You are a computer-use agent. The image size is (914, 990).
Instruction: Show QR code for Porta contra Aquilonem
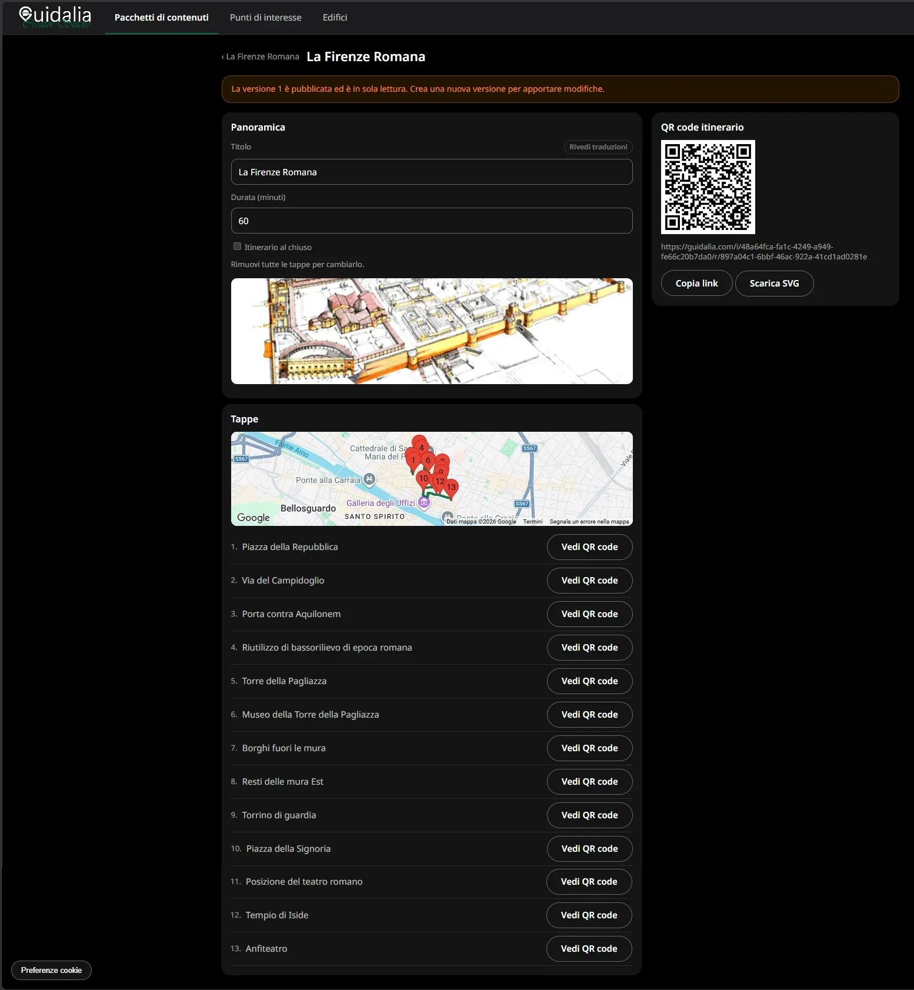(590, 614)
